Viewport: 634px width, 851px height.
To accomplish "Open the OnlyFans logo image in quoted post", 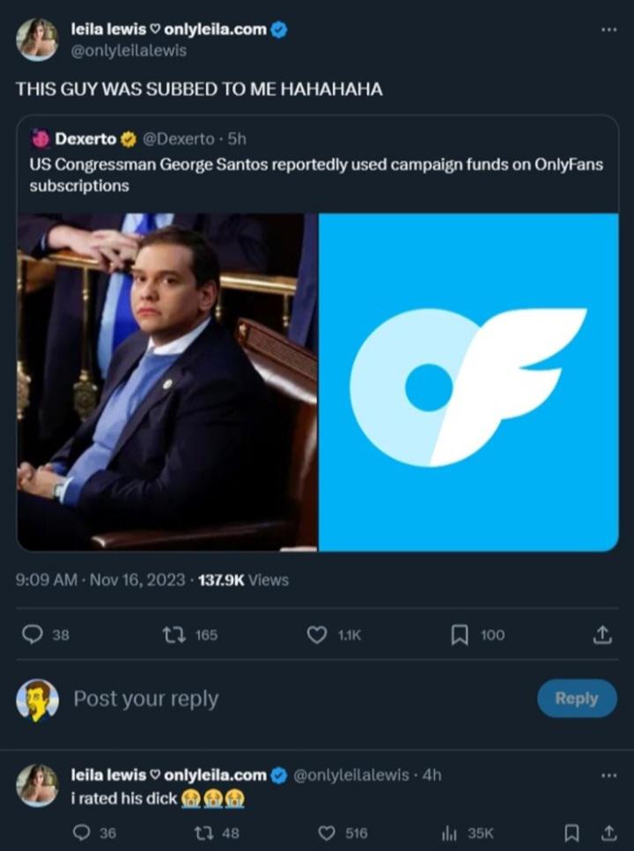I will click(468, 381).
